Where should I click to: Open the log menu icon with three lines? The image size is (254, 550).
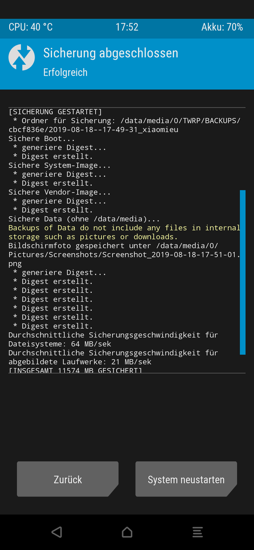click(197, 532)
